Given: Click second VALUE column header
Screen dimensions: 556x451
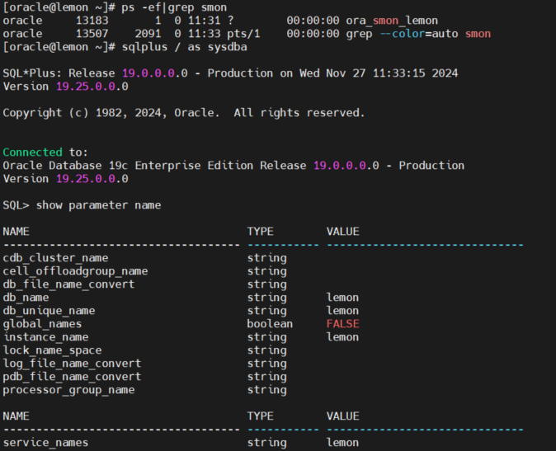Looking at the screenshot, I should [x=343, y=416].
